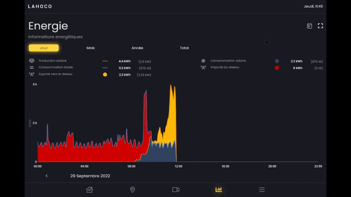The width and height of the screenshot is (351, 197).
Task: Open the location pin section
Action: click(x=132, y=189)
